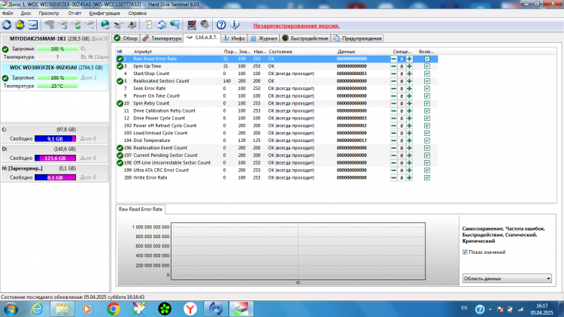Click plus offset button for Write Error Rate

pos(409,178)
